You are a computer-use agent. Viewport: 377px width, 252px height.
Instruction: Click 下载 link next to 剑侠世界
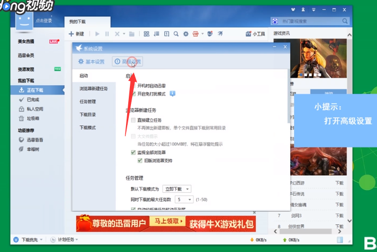[x=339, y=227]
